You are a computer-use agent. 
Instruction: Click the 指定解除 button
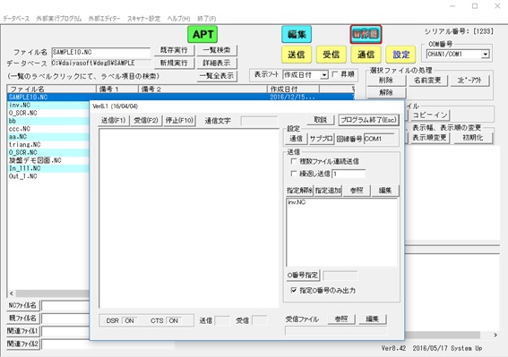point(299,191)
